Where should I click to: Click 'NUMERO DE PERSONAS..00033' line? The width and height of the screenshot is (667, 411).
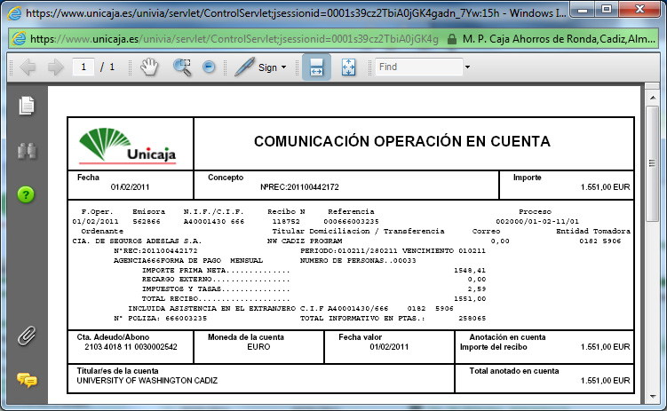click(358, 261)
